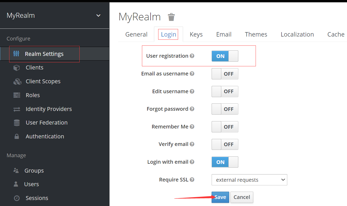The width and height of the screenshot is (347, 206).
Task: Open the Themes tab
Action: [256, 34]
